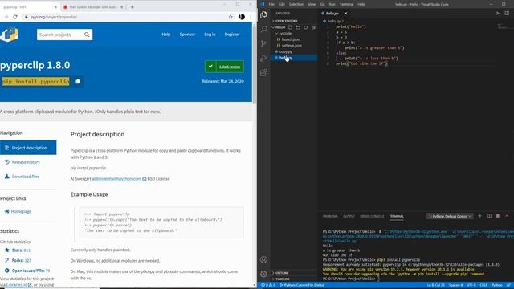Open the Manage gear icon in VS Code
This screenshot has height=289, width=514.
[263, 274]
